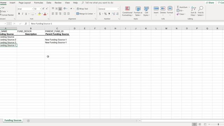Click the Share button

click(210, 3)
